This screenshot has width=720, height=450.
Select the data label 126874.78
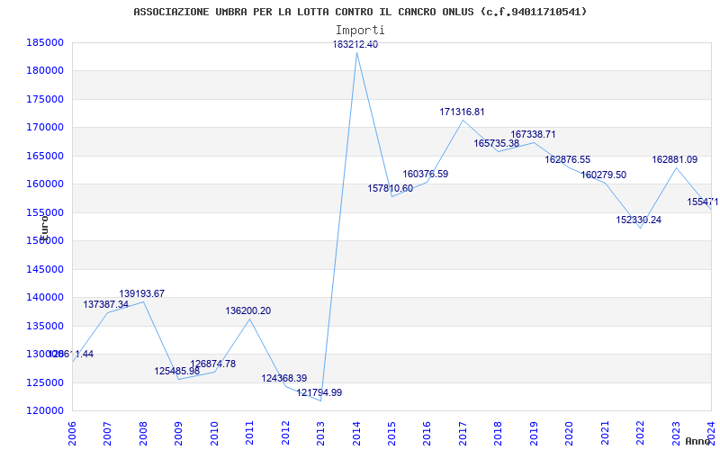click(213, 364)
